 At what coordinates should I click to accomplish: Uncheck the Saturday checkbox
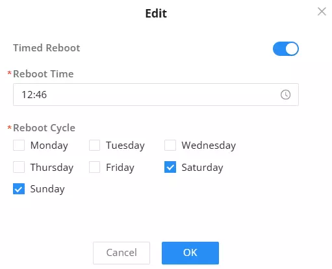[x=170, y=167]
